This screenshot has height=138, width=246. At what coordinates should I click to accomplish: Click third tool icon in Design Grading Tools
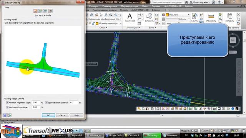45,11
